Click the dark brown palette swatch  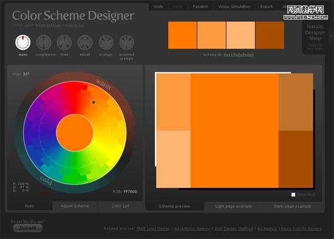click(x=270, y=35)
